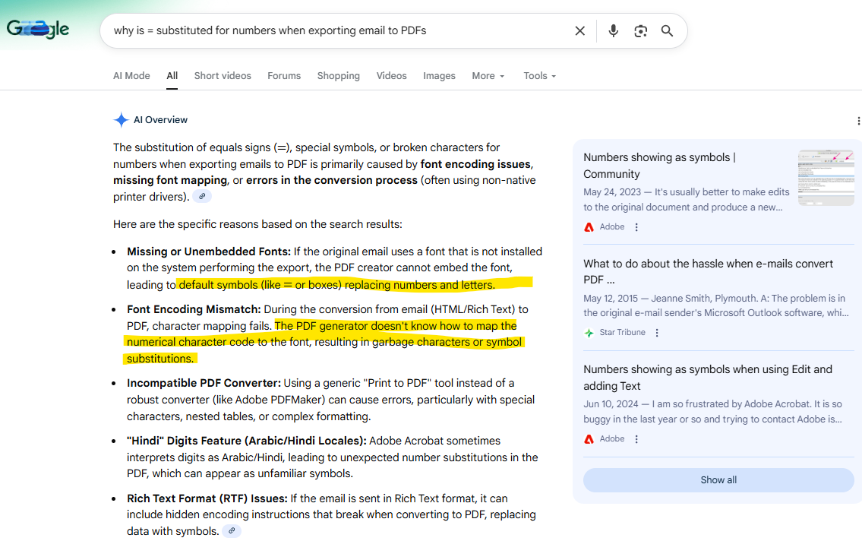Click the Google logo

[x=38, y=30]
